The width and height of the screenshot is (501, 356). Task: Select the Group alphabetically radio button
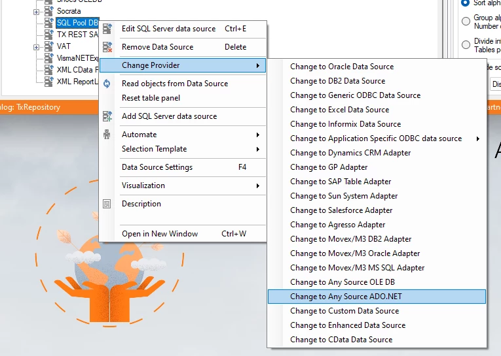466,22
